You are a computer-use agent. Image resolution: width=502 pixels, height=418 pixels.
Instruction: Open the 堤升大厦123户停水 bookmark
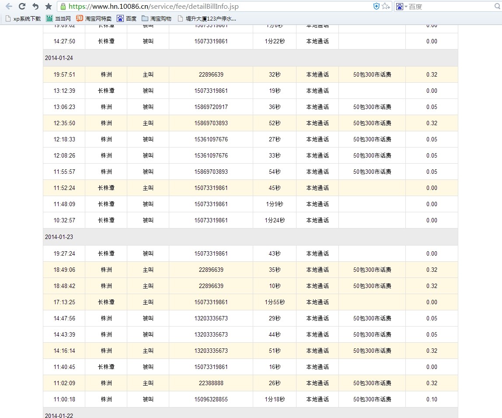(x=207, y=18)
